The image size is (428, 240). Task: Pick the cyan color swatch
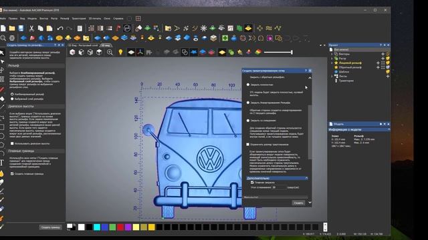pos(97,227)
